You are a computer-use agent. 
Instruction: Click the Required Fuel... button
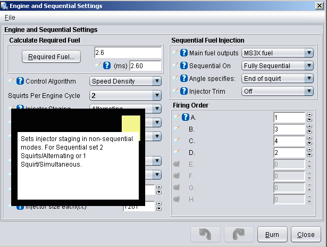point(51,56)
